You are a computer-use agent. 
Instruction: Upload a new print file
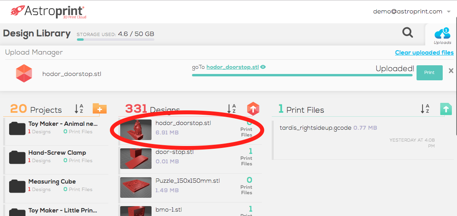(446, 109)
